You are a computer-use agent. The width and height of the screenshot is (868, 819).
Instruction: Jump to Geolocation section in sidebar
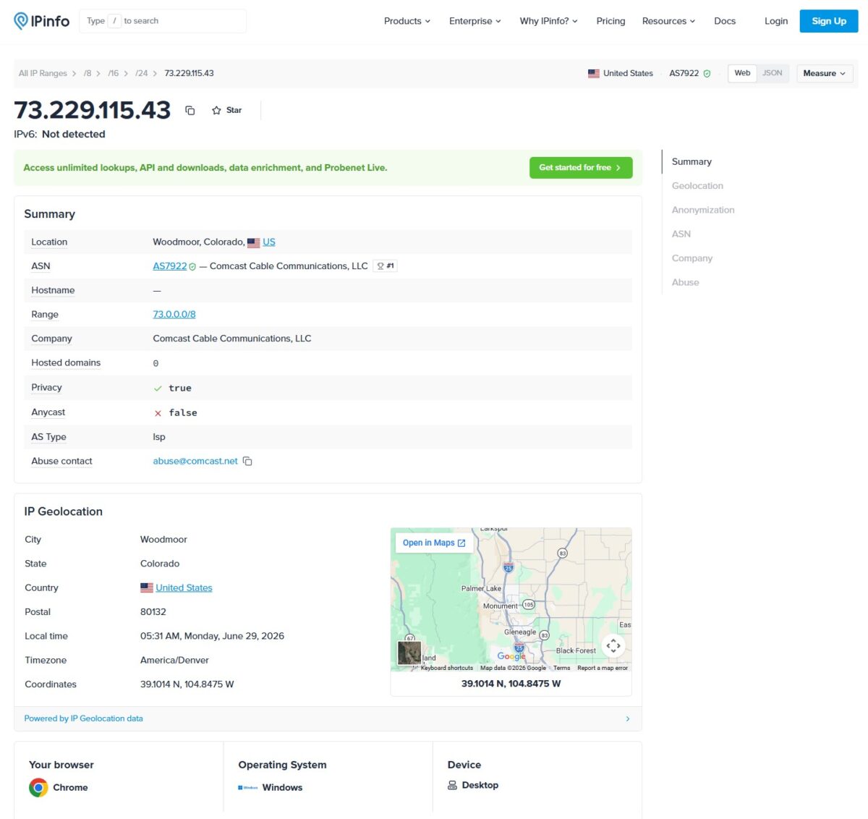click(697, 186)
